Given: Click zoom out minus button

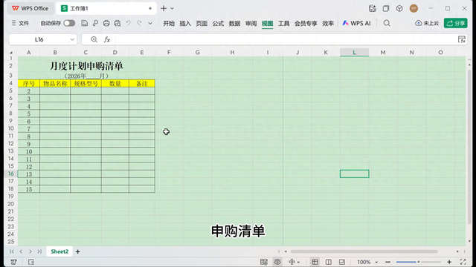Looking at the screenshot, I should pyautogui.click(x=388, y=262).
